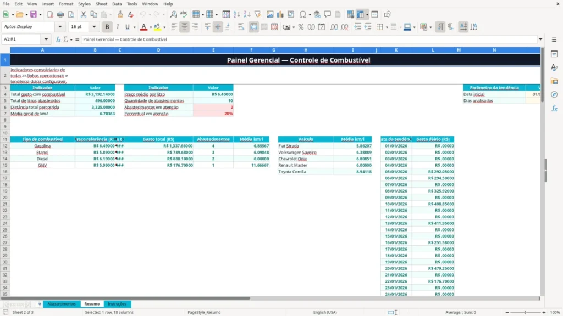Screen dimensions: 563x316
Task: Increase indent
Action: (x=357, y=27)
